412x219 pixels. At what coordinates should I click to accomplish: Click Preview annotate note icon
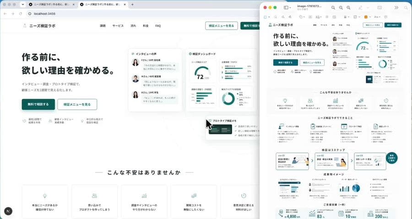386,17
